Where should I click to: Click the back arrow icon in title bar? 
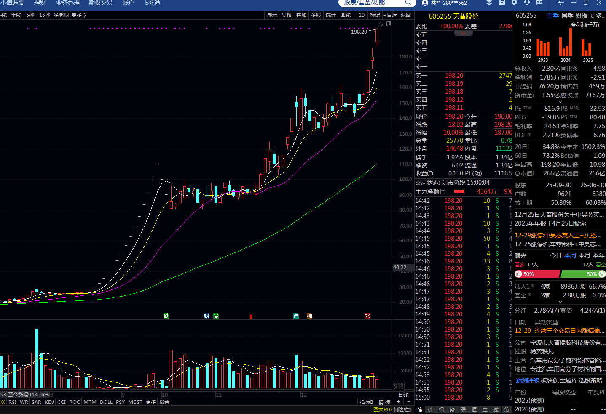click(x=561, y=3)
